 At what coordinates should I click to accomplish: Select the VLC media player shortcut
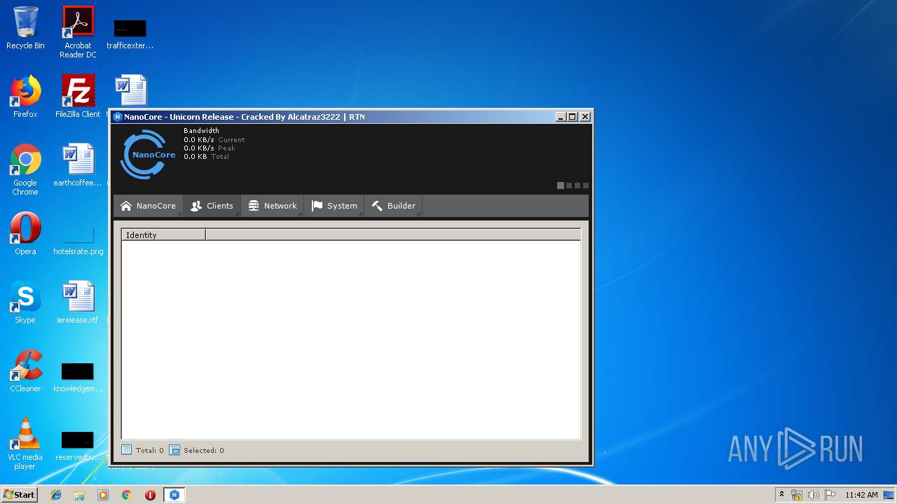click(25, 444)
